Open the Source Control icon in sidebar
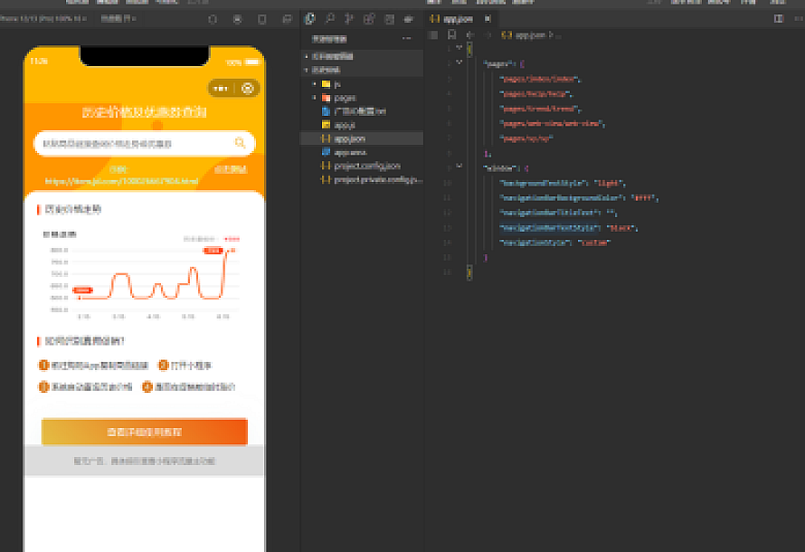 [x=350, y=18]
